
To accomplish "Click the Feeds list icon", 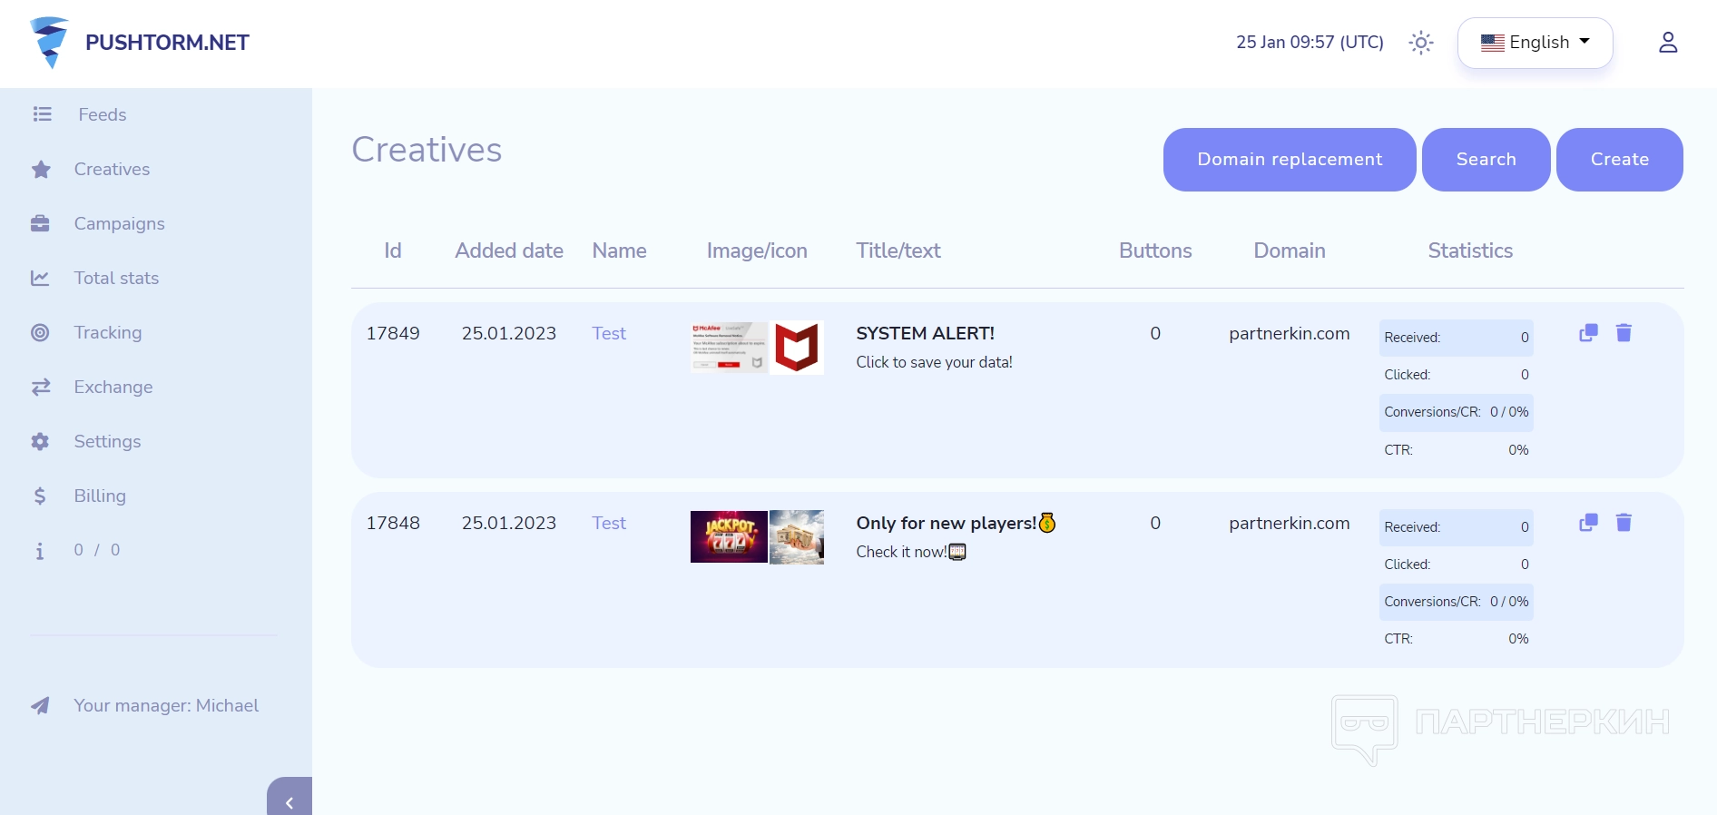I will pos(42,114).
